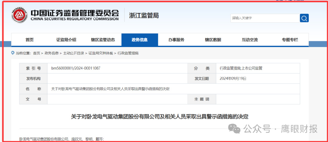Click the bold centered decision title heading
Viewport: 328px width, 142px height.
click(x=160, y=116)
